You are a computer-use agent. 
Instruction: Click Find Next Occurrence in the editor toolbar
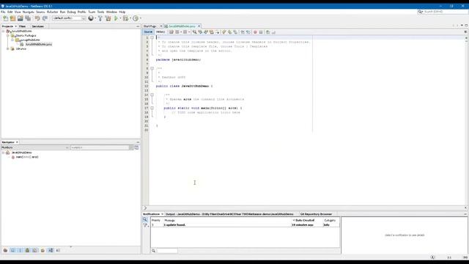206,32
